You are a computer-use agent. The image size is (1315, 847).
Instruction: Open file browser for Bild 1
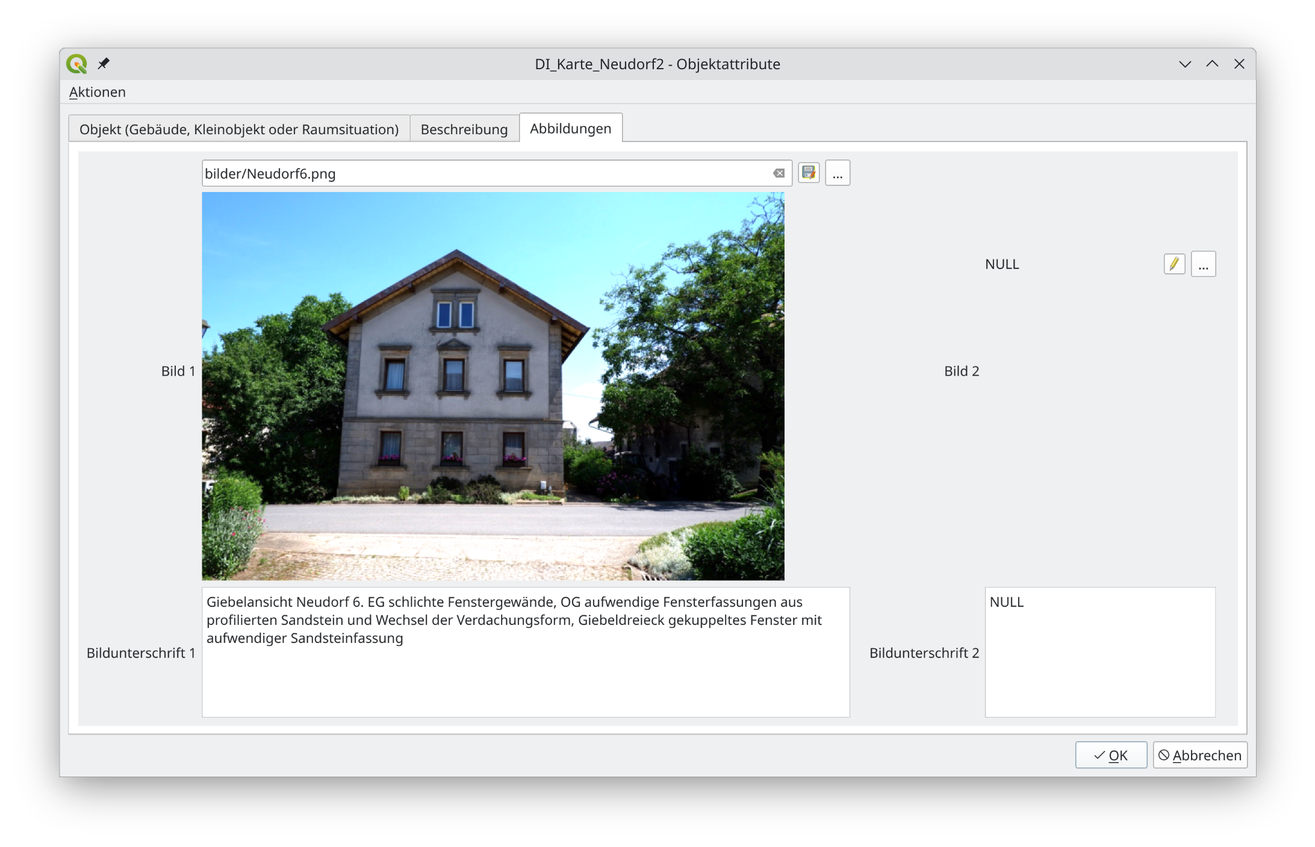click(x=837, y=173)
